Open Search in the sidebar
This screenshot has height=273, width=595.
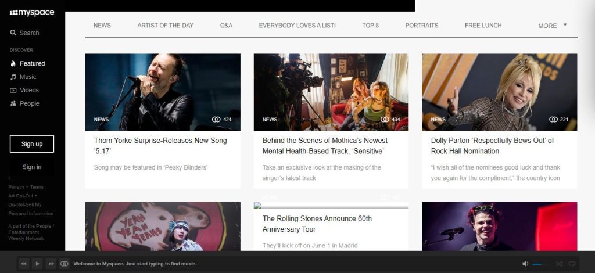pyautogui.click(x=24, y=33)
